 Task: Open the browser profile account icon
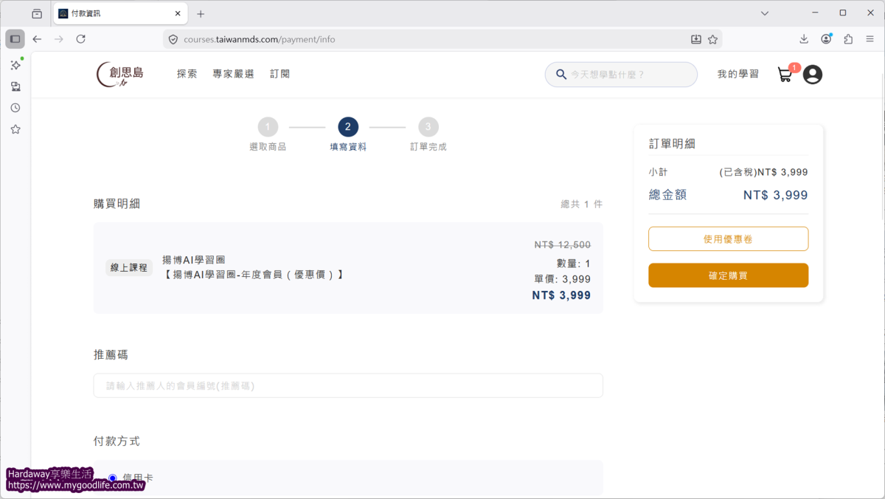[826, 39]
